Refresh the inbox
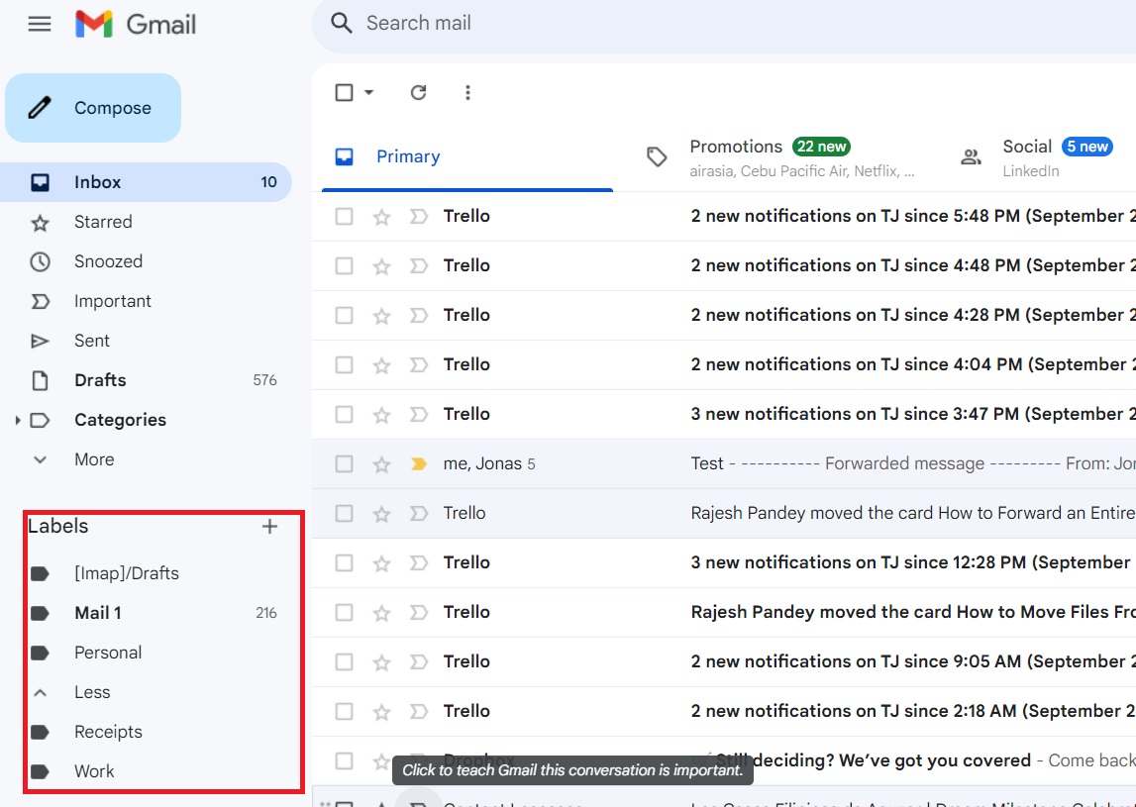 click(418, 93)
